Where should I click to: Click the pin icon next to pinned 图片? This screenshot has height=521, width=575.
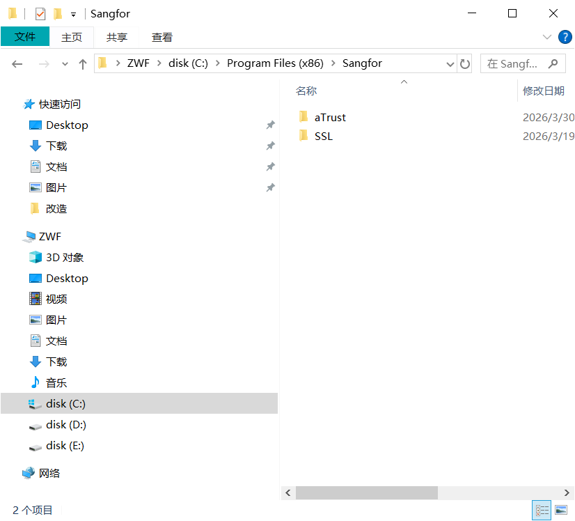point(271,188)
